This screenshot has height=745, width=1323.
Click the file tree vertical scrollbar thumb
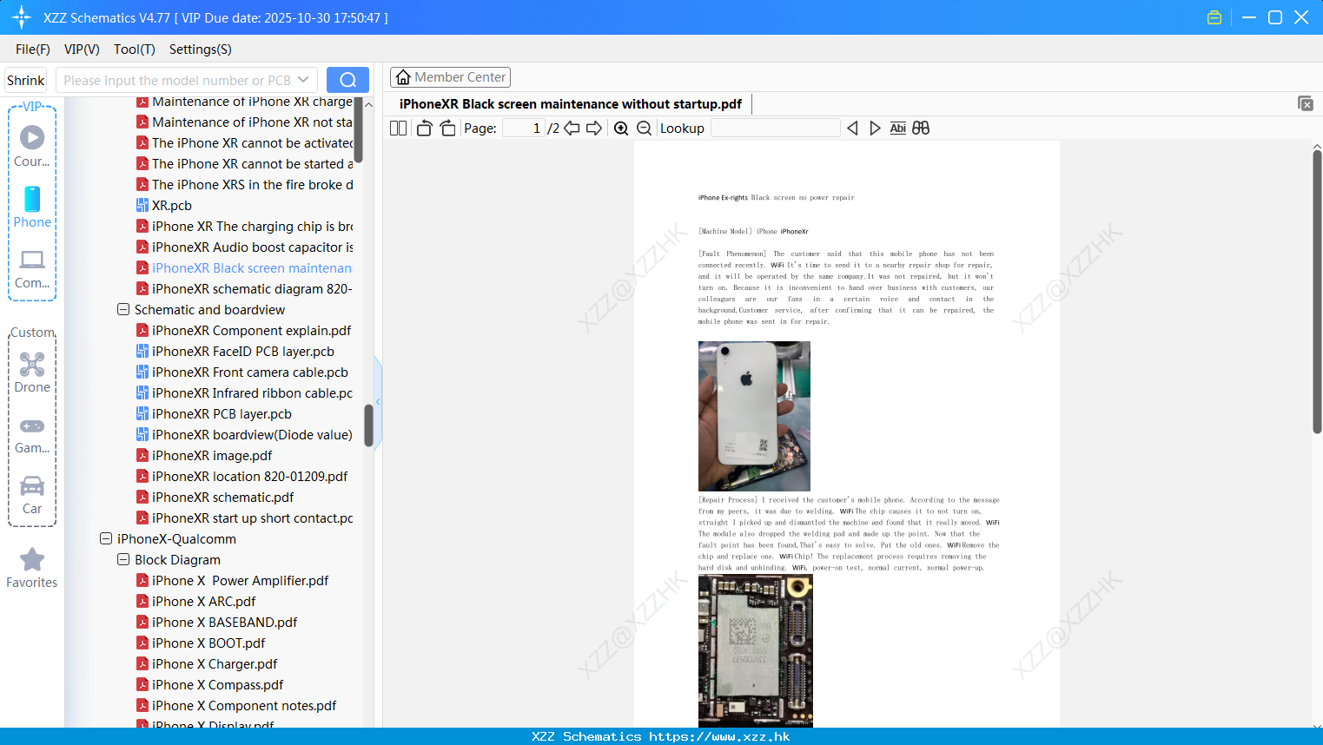(368, 425)
